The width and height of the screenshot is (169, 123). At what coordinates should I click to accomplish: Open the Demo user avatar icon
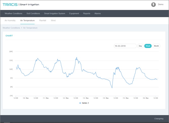click(153, 5)
